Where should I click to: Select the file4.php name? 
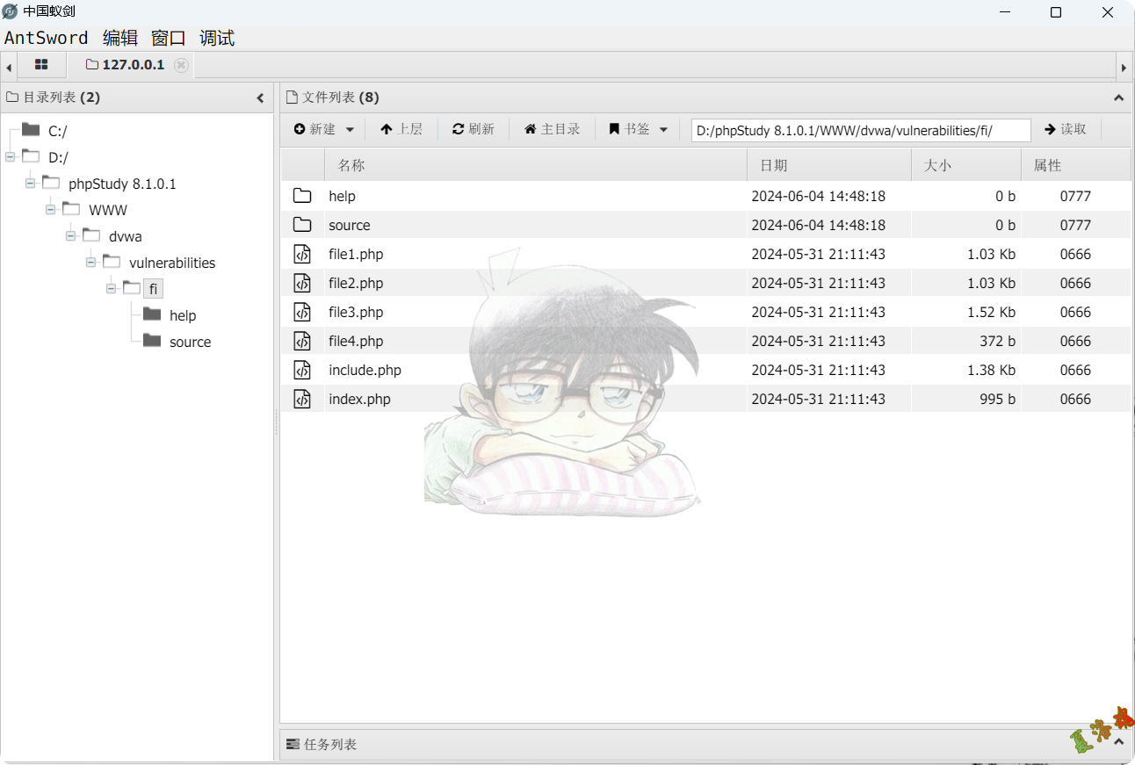[x=356, y=341]
